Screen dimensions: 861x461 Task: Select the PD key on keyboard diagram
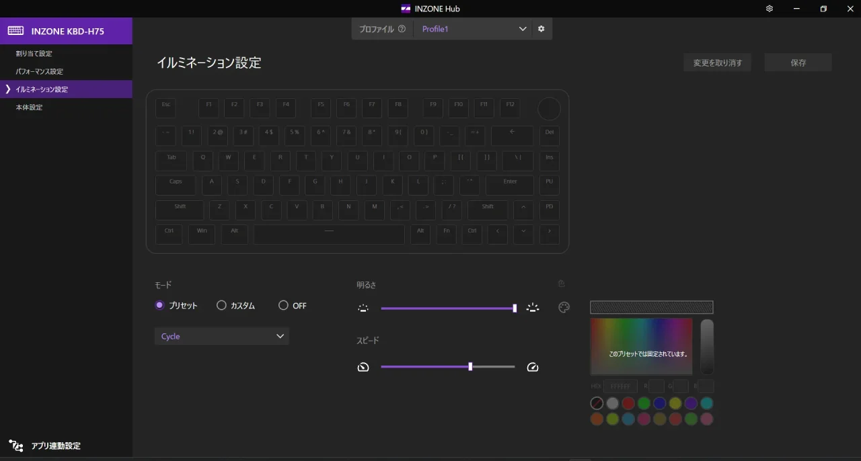coord(549,210)
